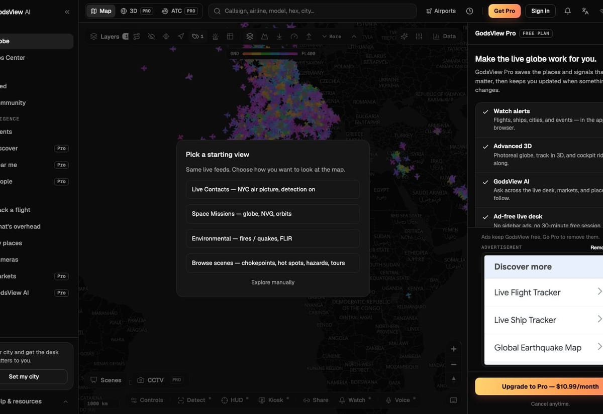This screenshot has height=414, width=603.
Task: Click the Explore manually link
Action: pos(273,283)
